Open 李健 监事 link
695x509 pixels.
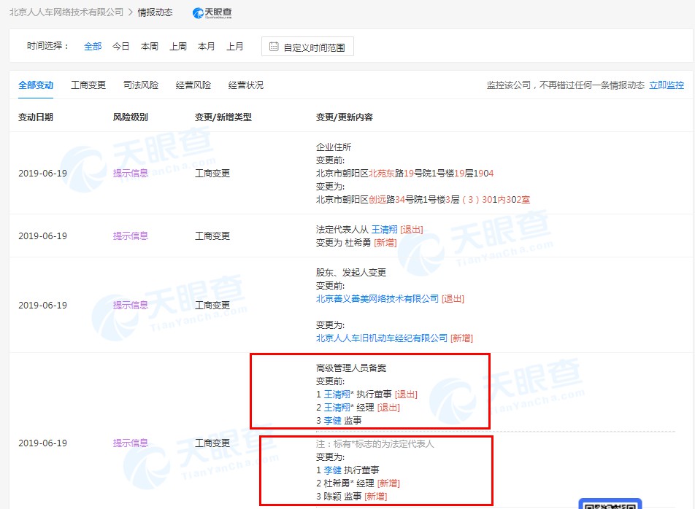tap(332, 421)
